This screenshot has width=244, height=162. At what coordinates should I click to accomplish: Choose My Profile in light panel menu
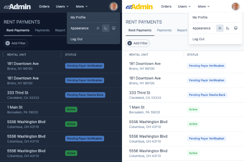click(x=200, y=17)
